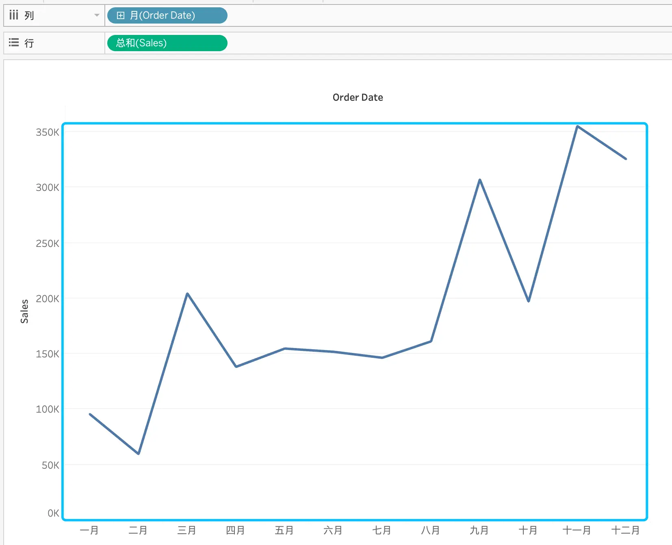Screen dimensions: 672x545
Task: Select the 八月 month label
Action: (x=431, y=530)
